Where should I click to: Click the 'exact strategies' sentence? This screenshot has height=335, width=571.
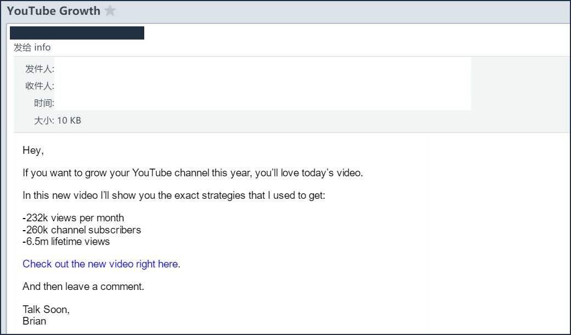click(x=174, y=196)
